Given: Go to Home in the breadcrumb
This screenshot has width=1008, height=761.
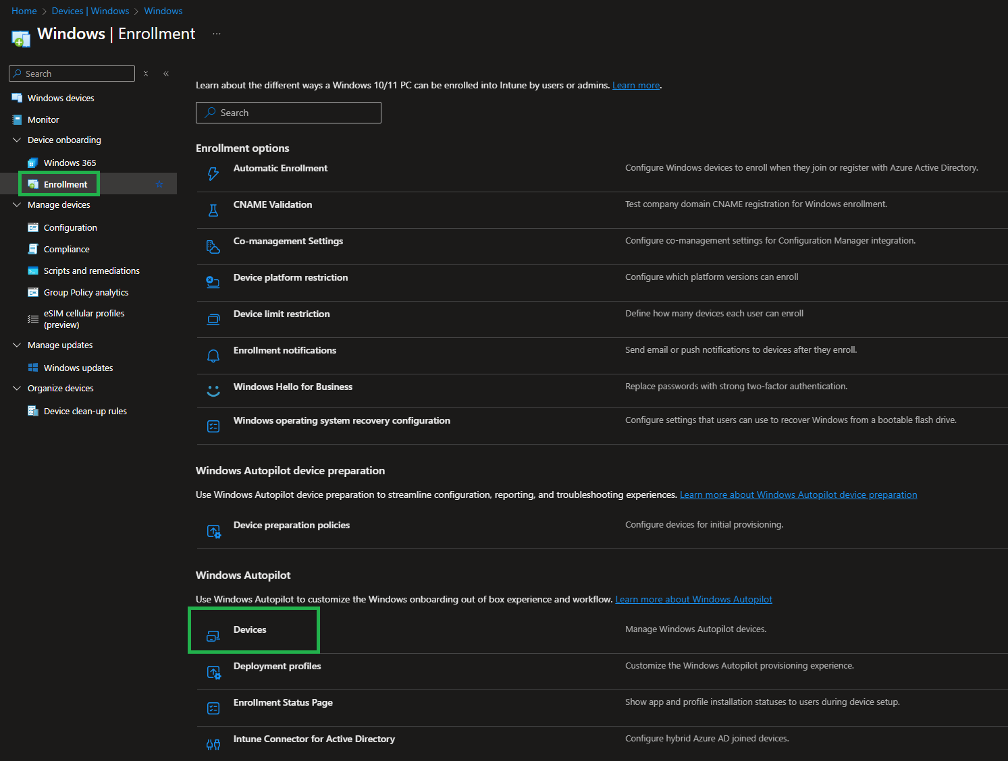Looking at the screenshot, I should coord(24,11).
